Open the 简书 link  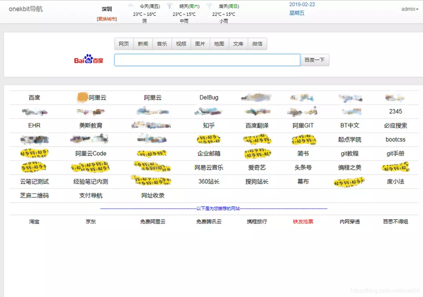[303, 153]
